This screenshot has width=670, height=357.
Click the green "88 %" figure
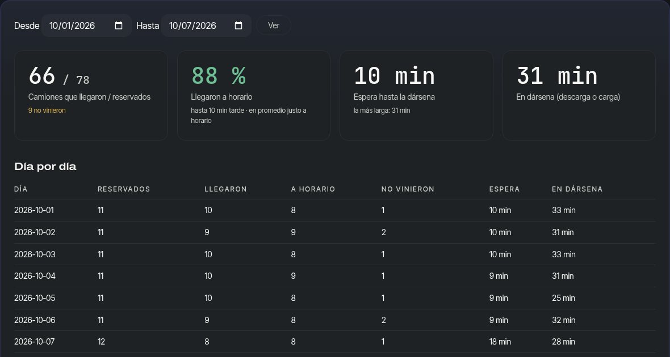click(x=219, y=76)
